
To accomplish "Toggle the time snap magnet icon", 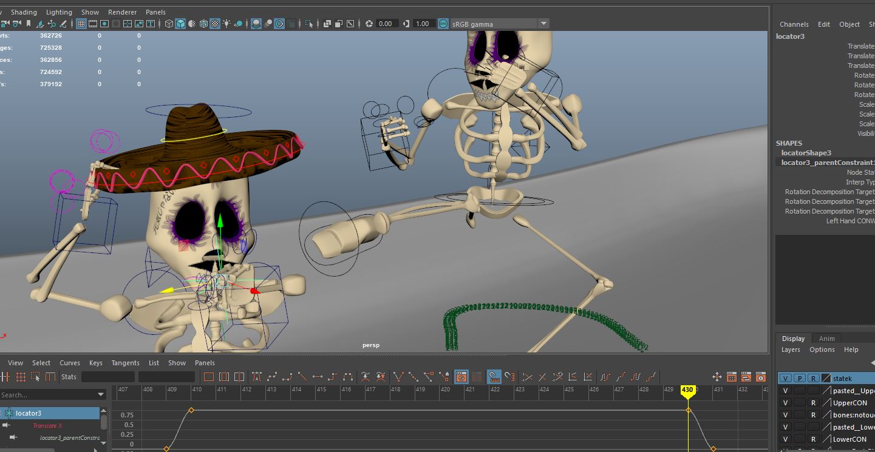I will click(494, 377).
